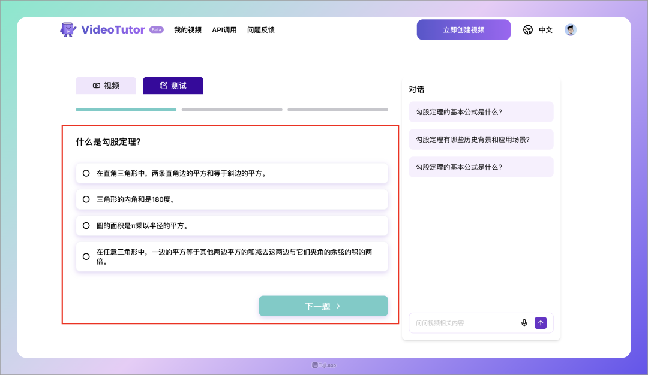This screenshot has width=648, height=375.
Task: Choose the 圆的面积 answer radio button
Action: (86, 226)
